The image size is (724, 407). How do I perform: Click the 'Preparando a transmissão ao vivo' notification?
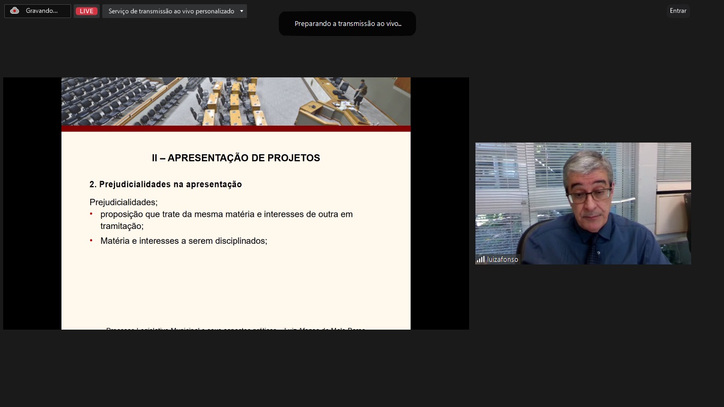(347, 24)
